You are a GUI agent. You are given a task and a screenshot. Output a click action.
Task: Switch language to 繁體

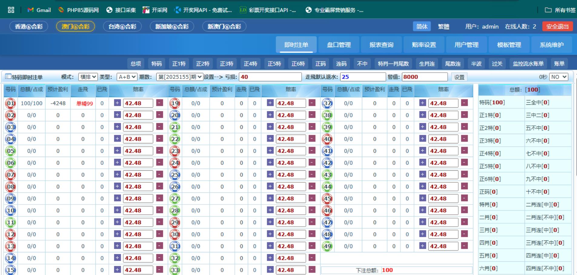(443, 27)
